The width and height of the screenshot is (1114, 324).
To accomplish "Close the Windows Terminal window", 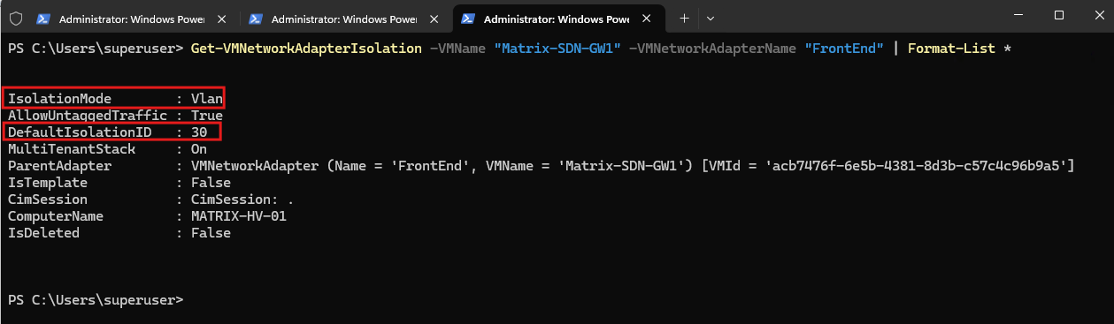I will point(1097,15).
